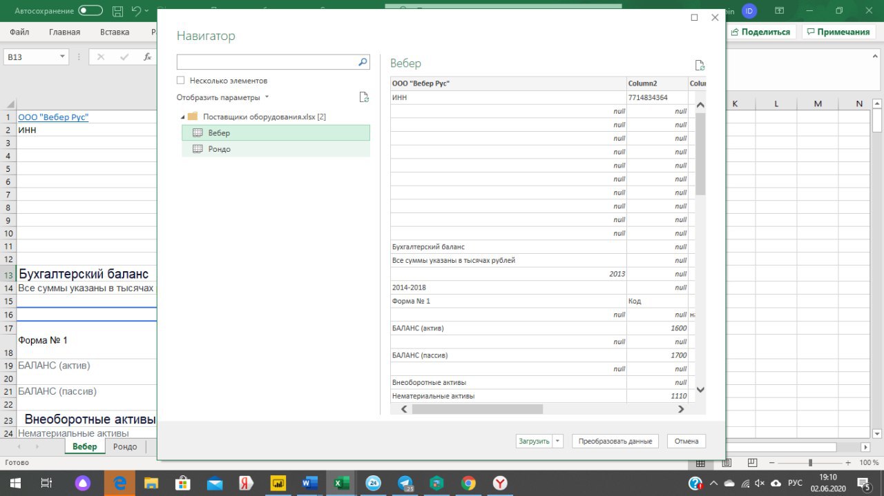This screenshot has height=496, width=884.
Task: Toggle the Автосохранение switch
Action: coord(90,11)
